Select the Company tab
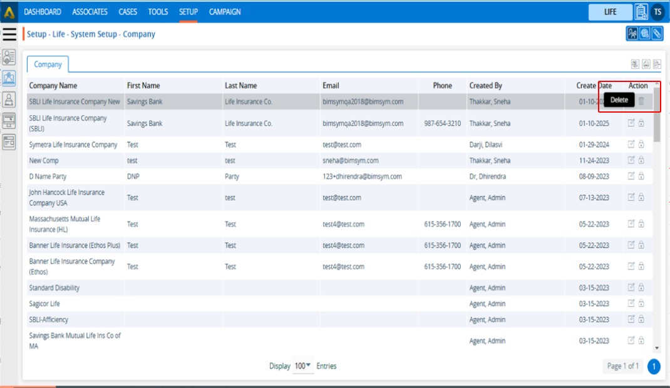 (48, 64)
